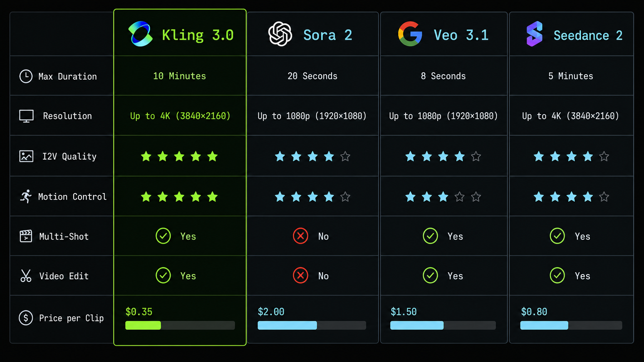Select the Veo 3.1 column header

[x=444, y=34]
